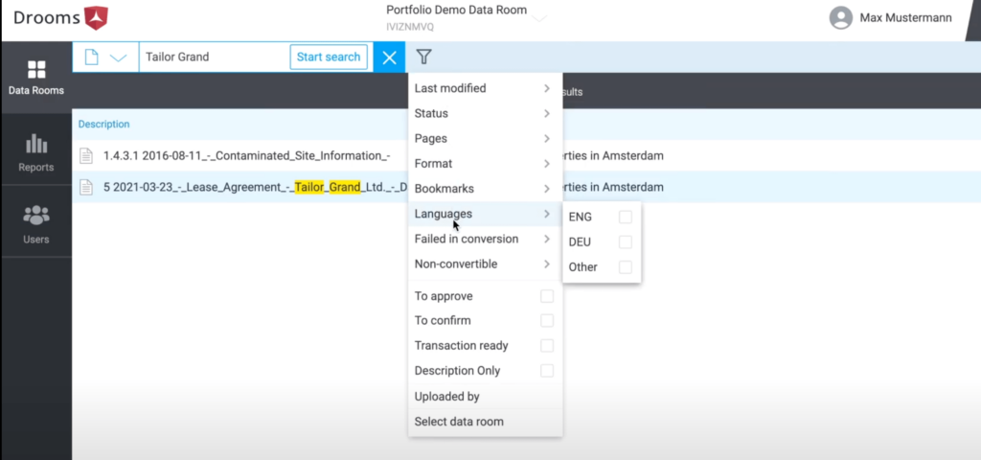Screen dimensions: 981x460
Task: Check the DEU language checkbox
Action: pyautogui.click(x=625, y=242)
